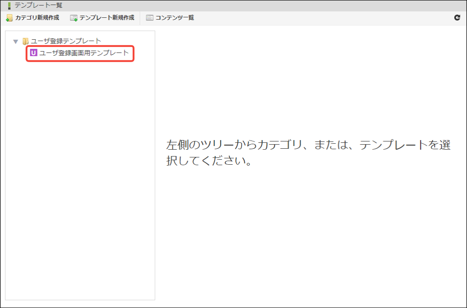The width and height of the screenshot is (467, 308).
Task: Choose テンプレート新規作成 in the toolbar
Action: (x=102, y=18)
